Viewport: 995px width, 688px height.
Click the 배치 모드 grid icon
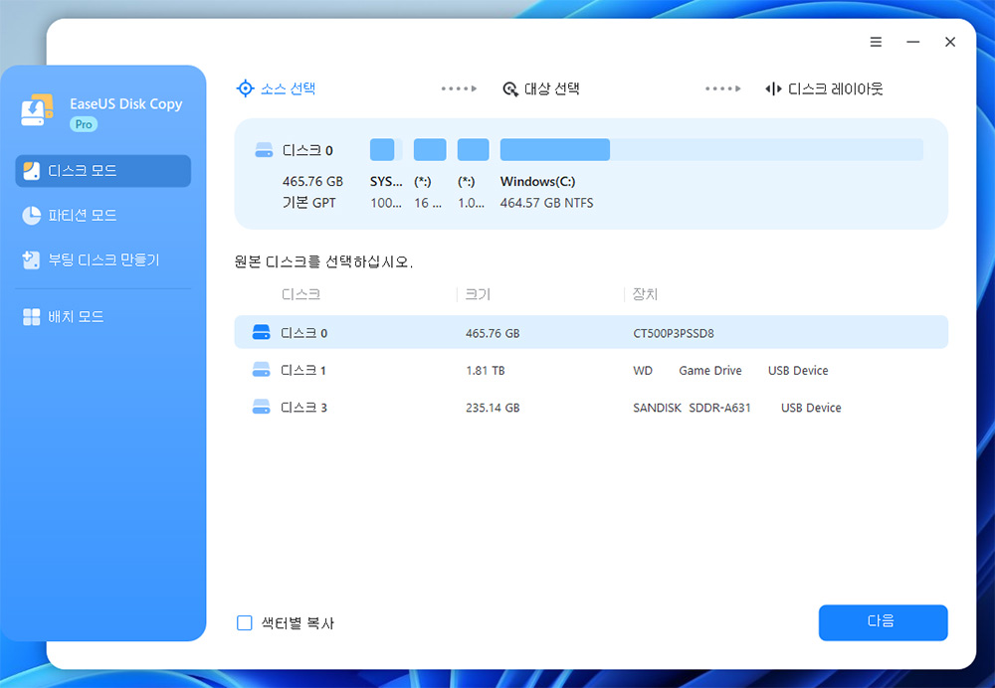(x=31, y=317)
